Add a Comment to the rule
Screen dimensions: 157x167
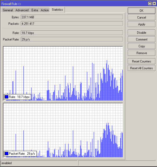click(x=141, y=39)
